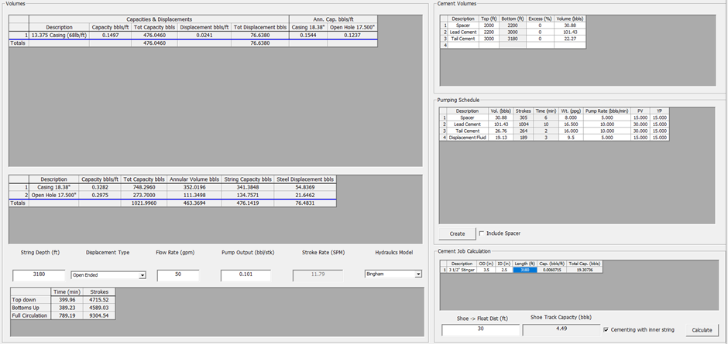Screen dimensions: 728x344
Task: Click the Pump Output input field
Action: click(245, 274)
